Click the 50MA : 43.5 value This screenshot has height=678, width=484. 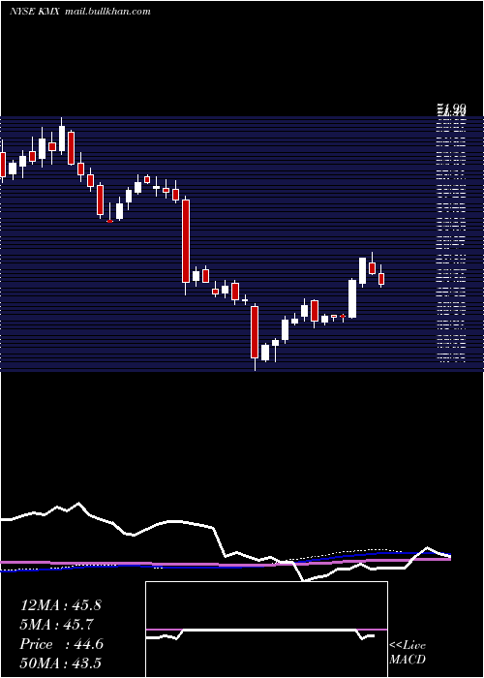pos(60,663)
